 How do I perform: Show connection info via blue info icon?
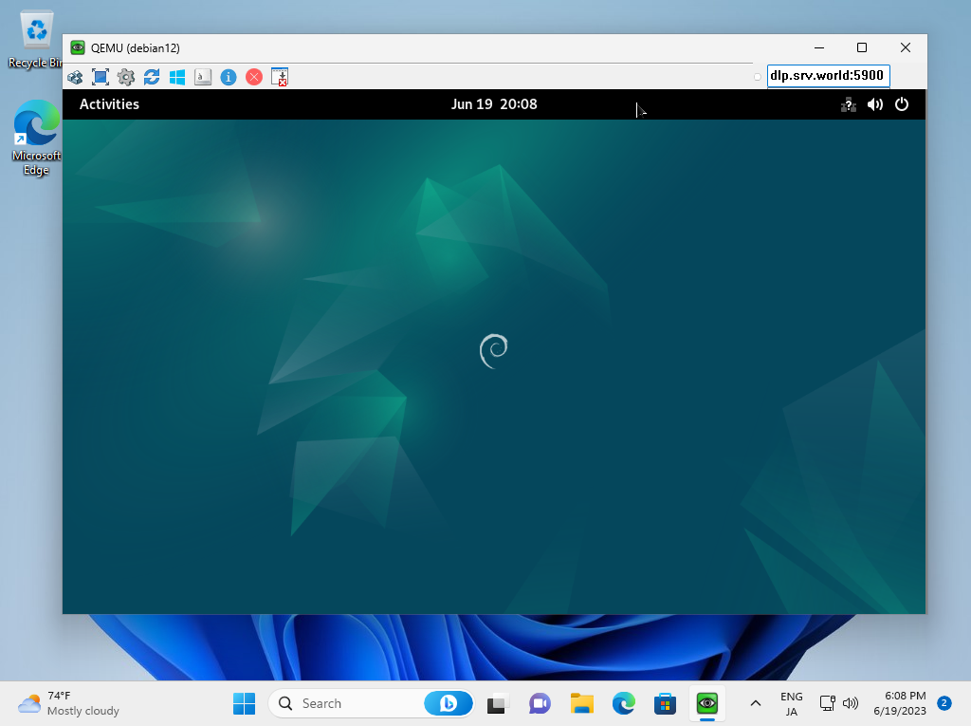[229, 77]
